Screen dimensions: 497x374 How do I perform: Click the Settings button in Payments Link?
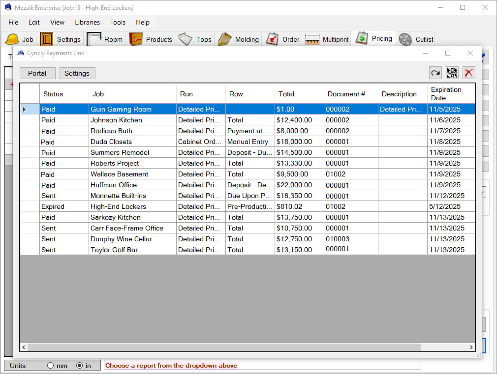coord(77,73)
